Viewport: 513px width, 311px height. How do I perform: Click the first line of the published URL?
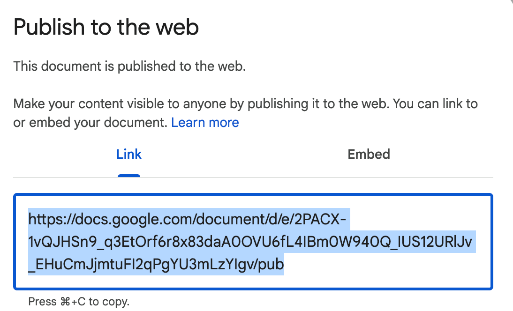point(189,219)
